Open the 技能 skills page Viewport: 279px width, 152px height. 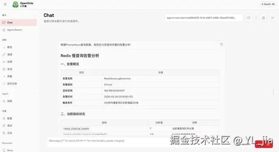click(19, 101)
